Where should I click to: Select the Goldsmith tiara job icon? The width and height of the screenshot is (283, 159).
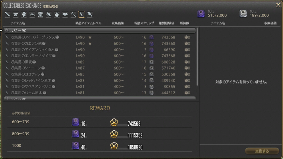pyautogui.click(x=32, y=14)
